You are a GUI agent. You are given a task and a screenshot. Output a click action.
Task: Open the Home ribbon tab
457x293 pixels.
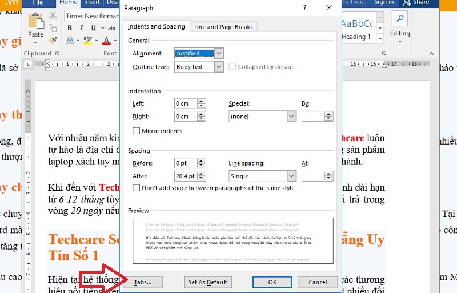[x=68, y=3]
